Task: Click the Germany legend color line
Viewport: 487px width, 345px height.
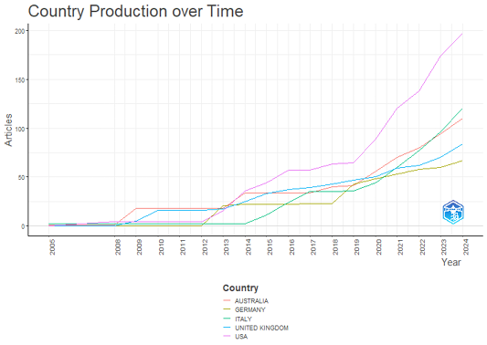Action: pyautogui.click(x=227, y=309)
